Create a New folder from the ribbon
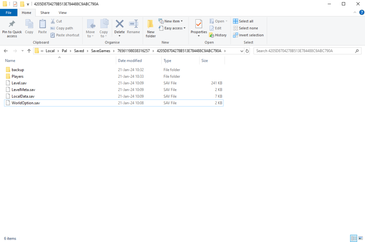Image resolution: width=365 pixels, height=242 pixels. 150,28
